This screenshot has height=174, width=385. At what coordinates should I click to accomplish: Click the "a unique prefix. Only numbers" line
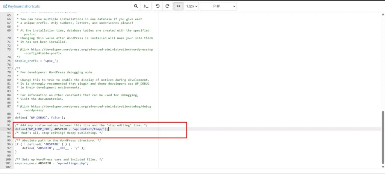point(75,23)
